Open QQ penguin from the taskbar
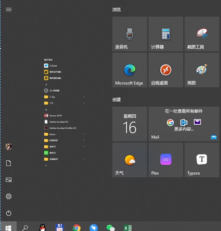The height and width of the screenshot is (231, 221). (43, 228)
